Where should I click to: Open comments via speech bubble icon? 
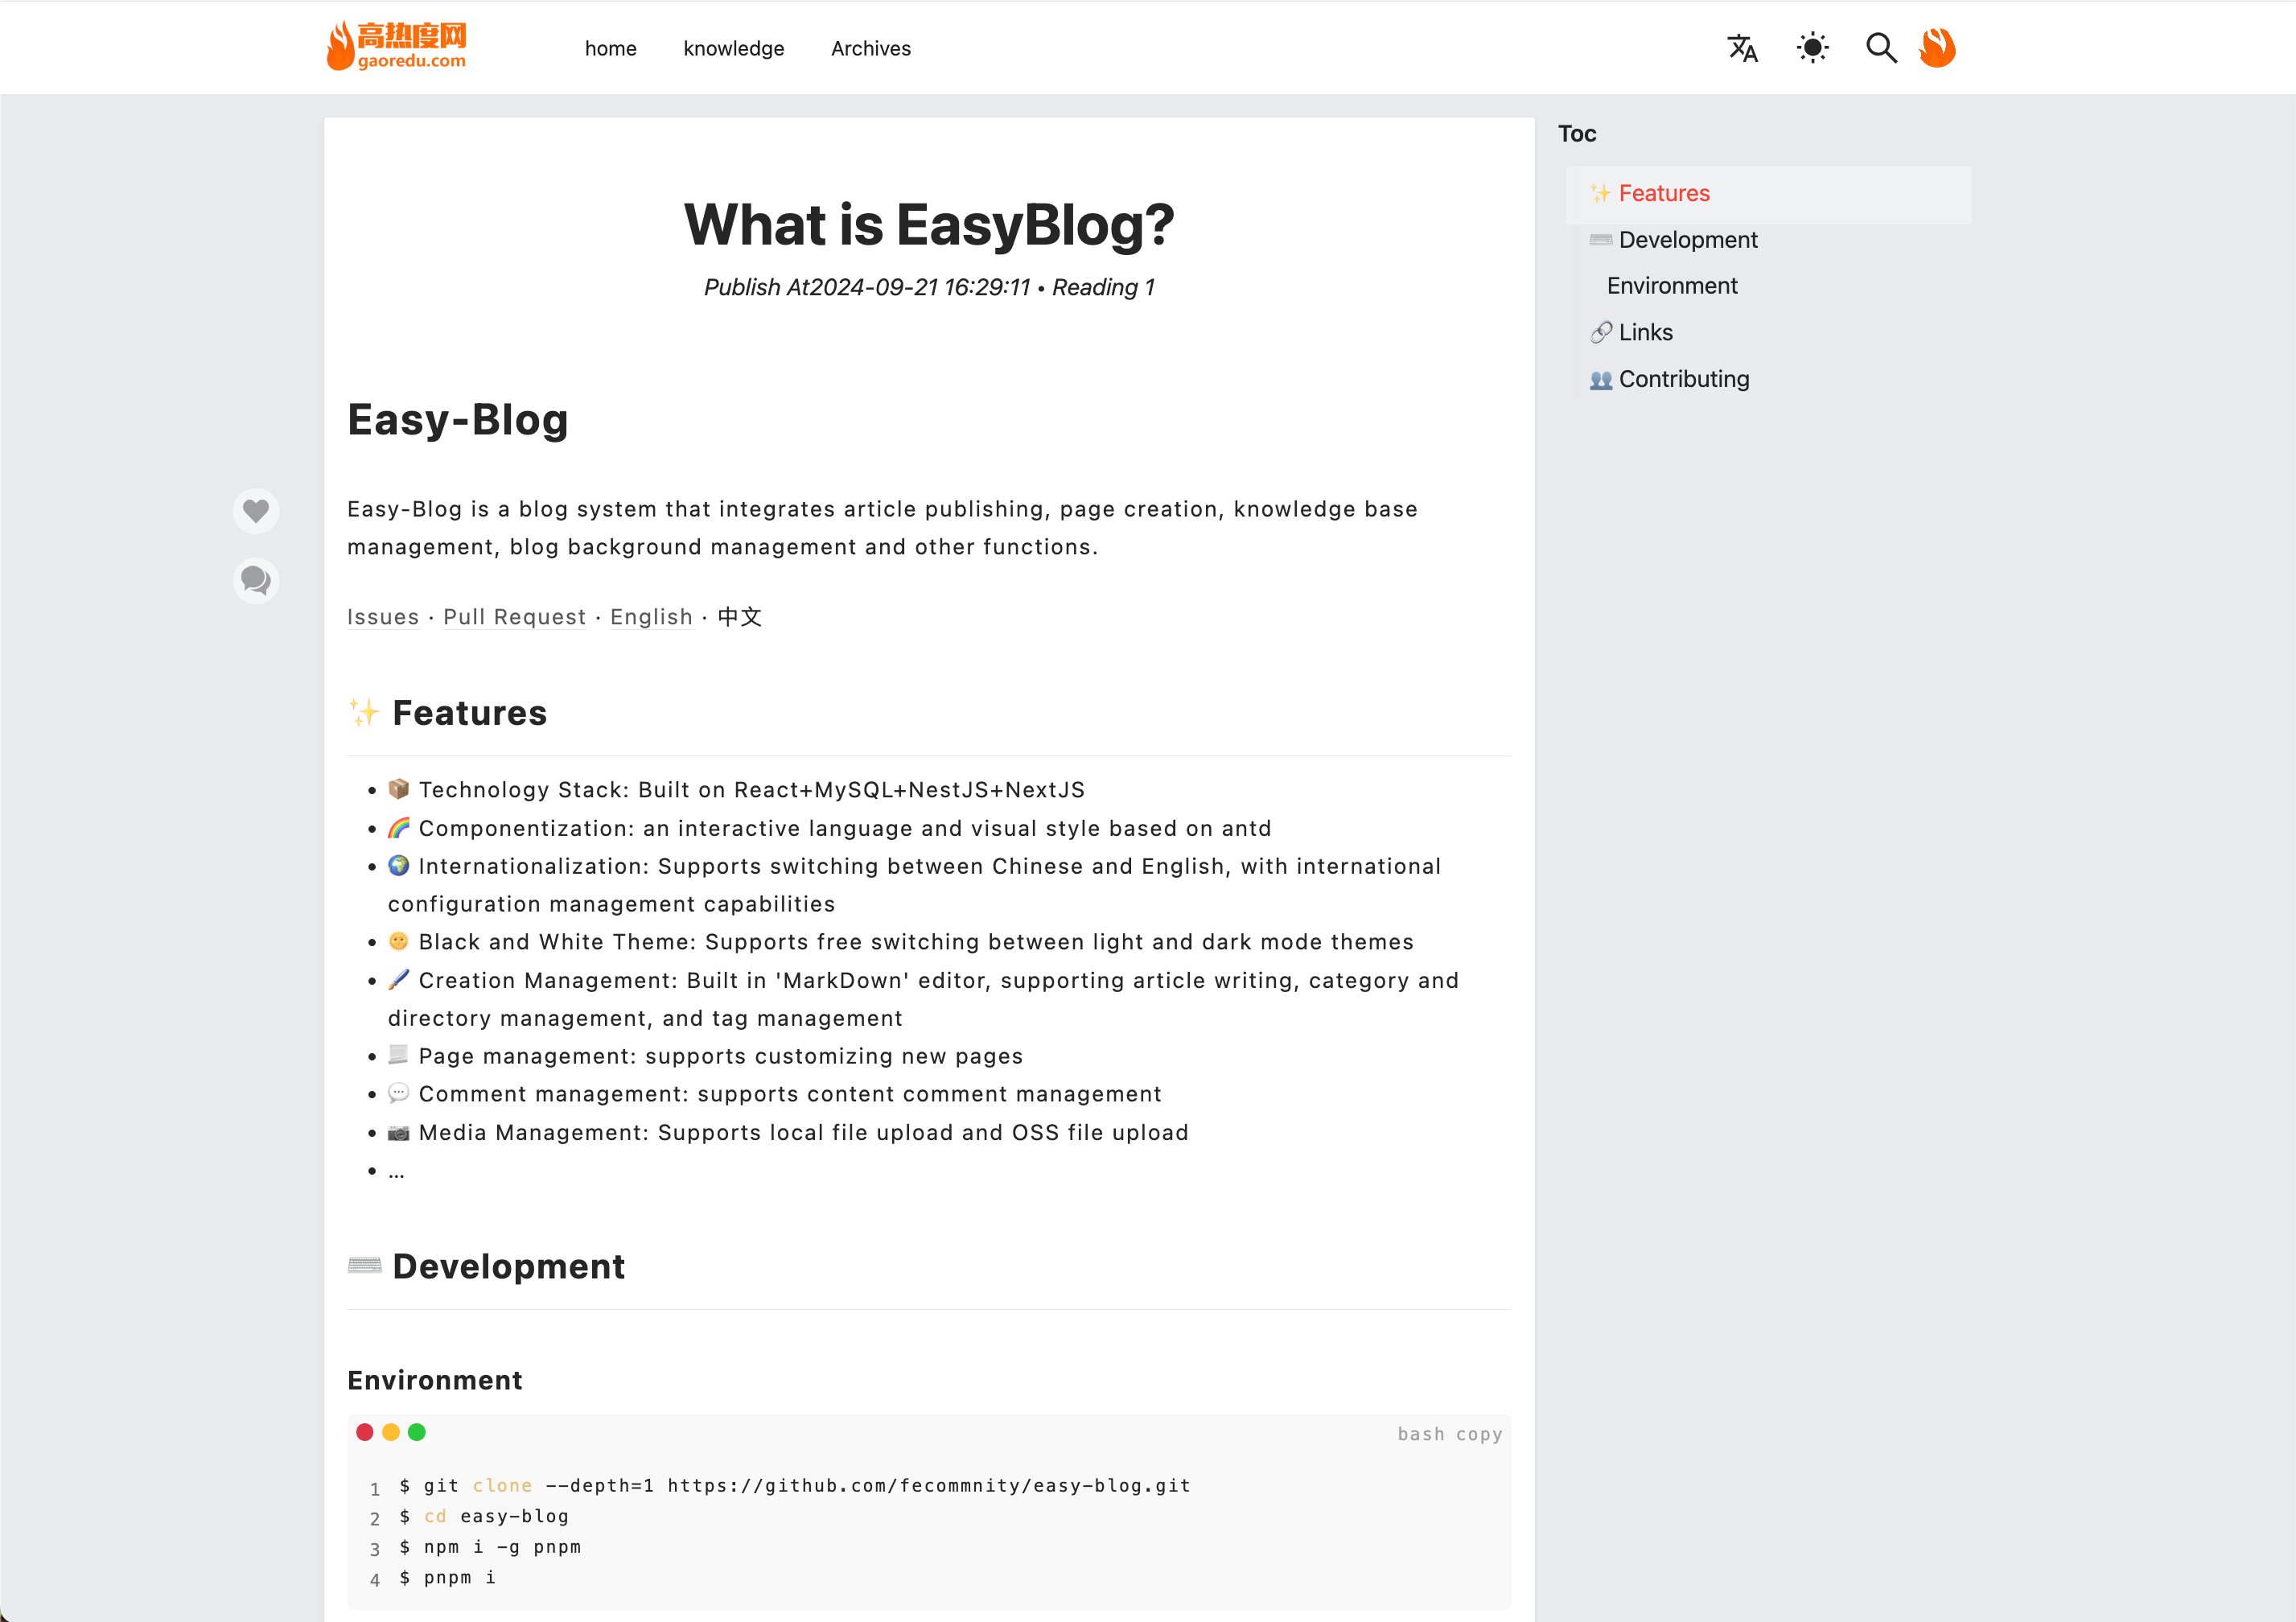pyautogui.click(x=256, y=580)
